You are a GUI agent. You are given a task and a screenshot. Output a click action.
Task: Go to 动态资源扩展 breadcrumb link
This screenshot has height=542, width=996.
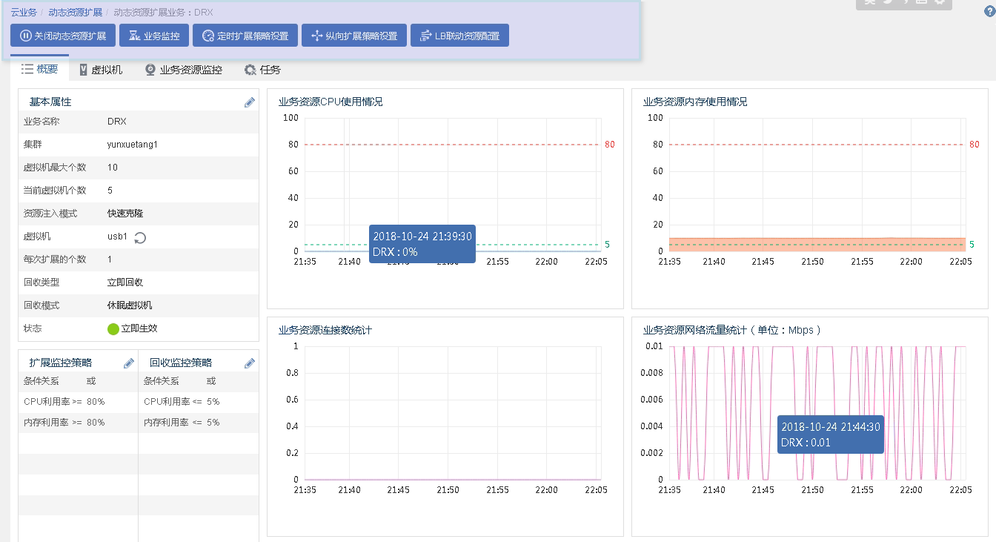76,13
